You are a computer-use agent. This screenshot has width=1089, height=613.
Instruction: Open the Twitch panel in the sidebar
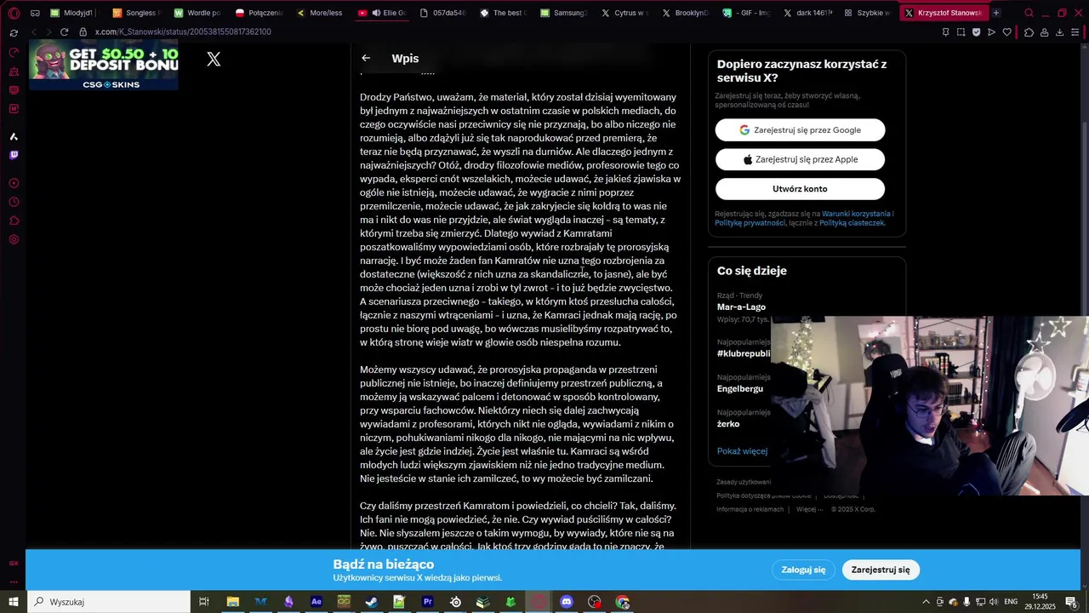coord(14,155)
